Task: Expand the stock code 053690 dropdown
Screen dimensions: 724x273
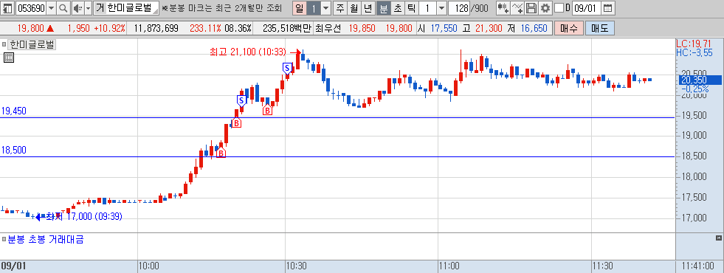Action: pos(51,8)
